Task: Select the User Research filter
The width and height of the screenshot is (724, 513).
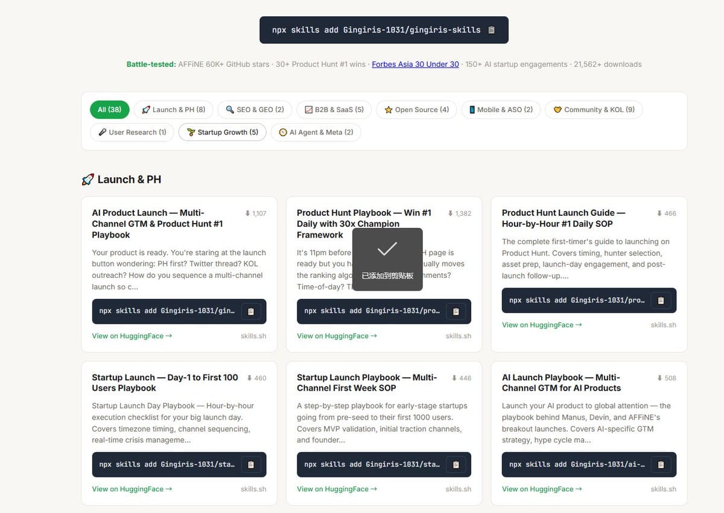Action: 132,132
